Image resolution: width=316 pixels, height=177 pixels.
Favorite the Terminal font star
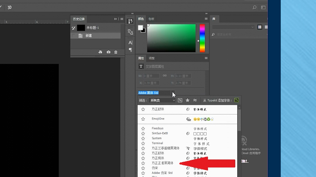[x=143, y=144]
